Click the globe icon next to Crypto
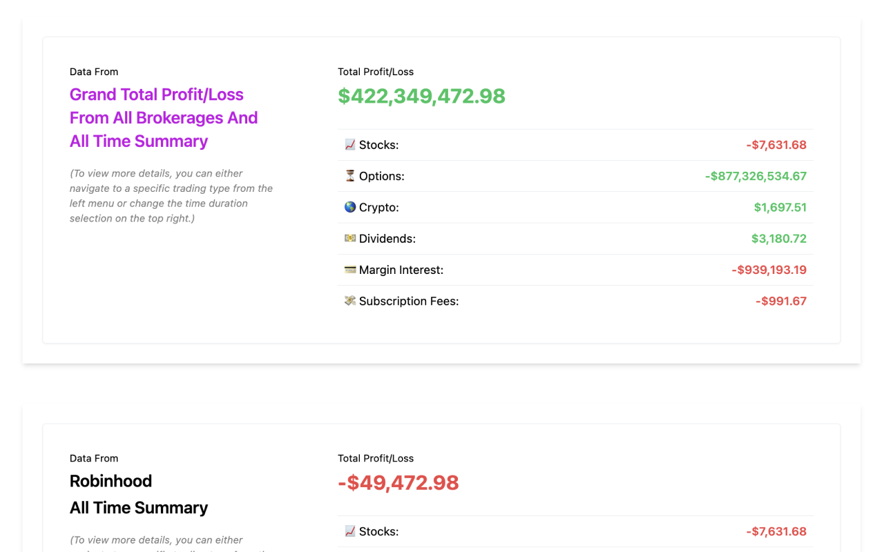This screenshot has width=884, height=552. (350, 207)
